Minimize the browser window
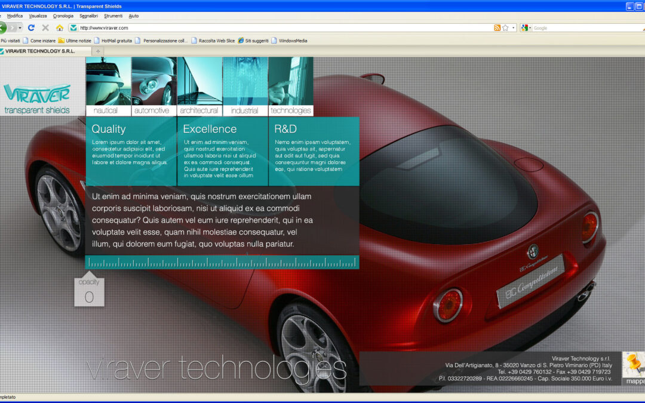645x403 pixels. 630,6
